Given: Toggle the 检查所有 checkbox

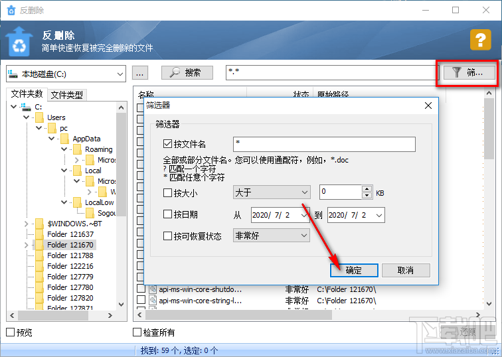Looking at the screenshot, I should 137,332.
